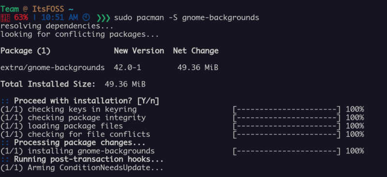
Task: Click the 'checking package integrity' progress bar
Action: coord(287,118)
